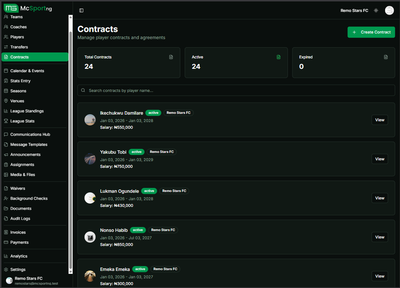Click Yakubu Tobi's avatar thumbnail
This screenshot has height=288, width=400.
point(90,159)
